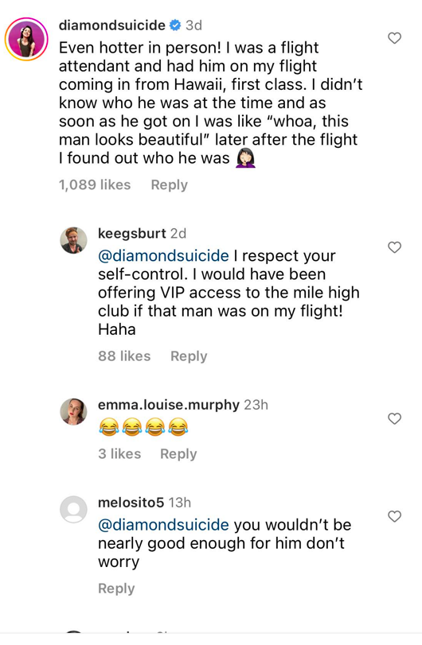Tap the heart on emma.louise.murphy's comment

coord(394,419)
